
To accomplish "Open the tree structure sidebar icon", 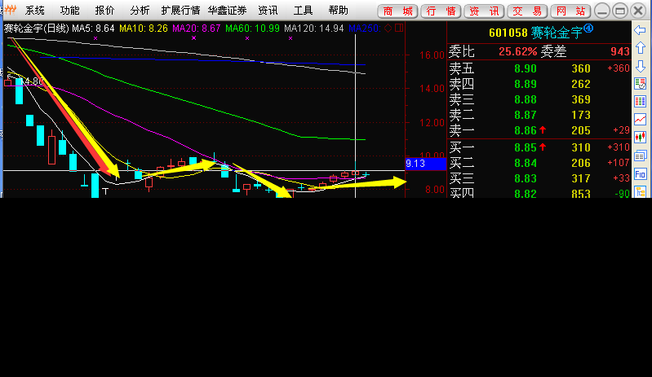I will 640,191.
